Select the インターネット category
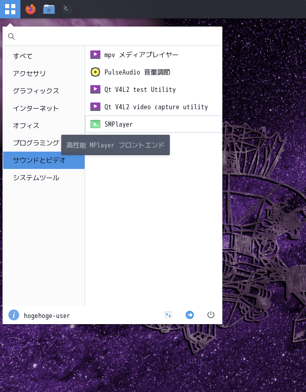The height and width of the screenshot is (392, 306). pos(44,108)
